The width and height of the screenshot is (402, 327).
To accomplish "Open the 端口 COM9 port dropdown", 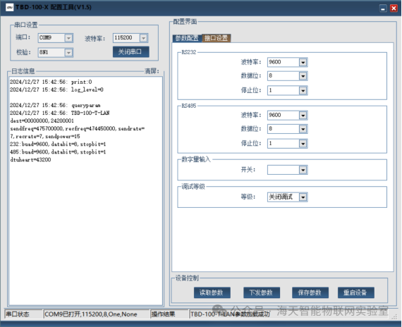I will [x=68, y=38].
